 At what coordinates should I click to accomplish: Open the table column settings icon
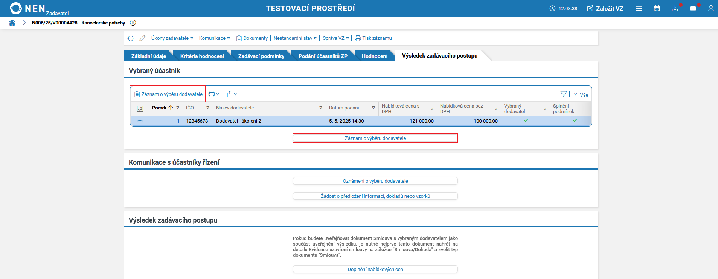(x=140, y=109)
